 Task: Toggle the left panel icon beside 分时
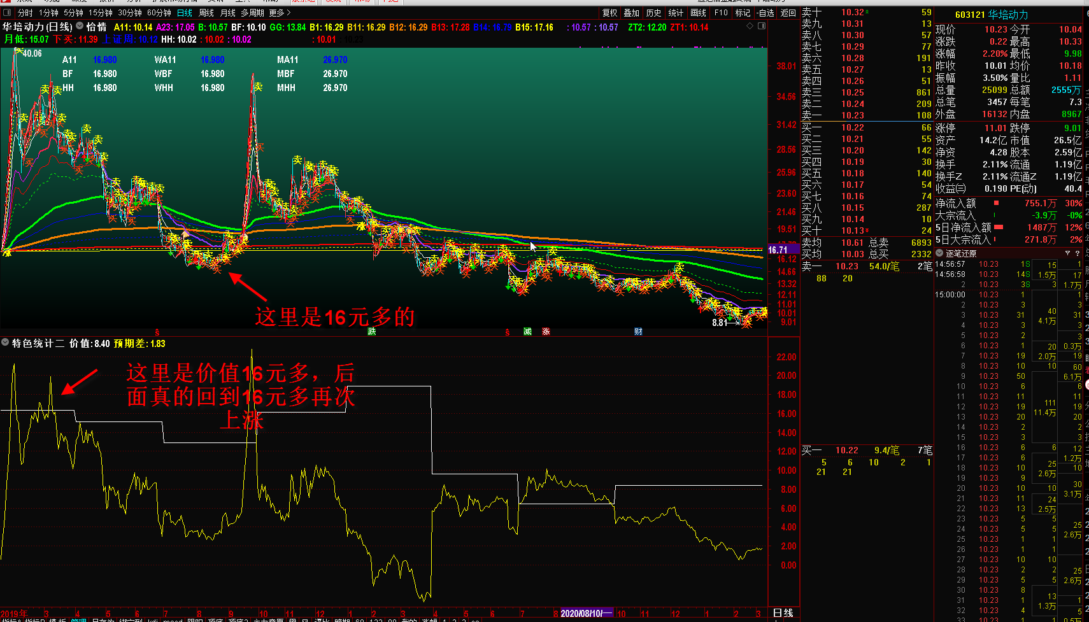pyautogui.click(x=7, y=13)
